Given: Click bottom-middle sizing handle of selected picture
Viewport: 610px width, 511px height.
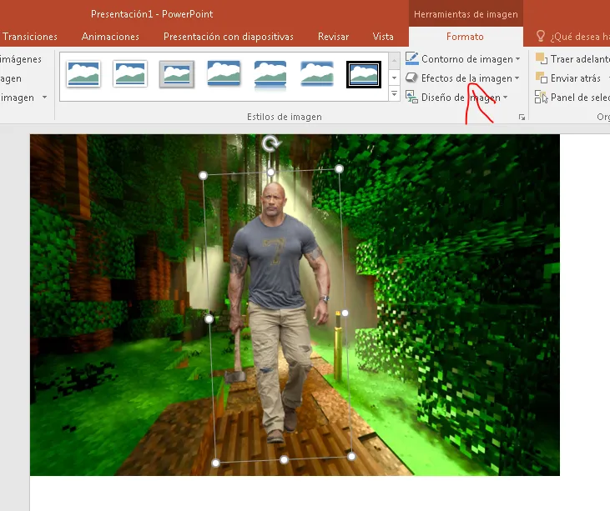Looking at the screenshot, I should click(284, 459).
